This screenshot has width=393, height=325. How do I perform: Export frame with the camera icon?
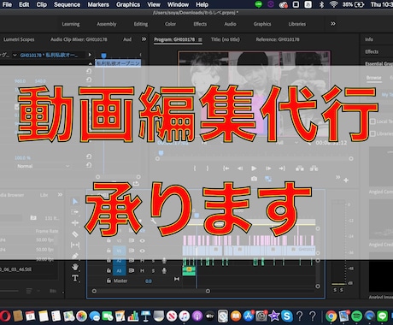(254, 179)
